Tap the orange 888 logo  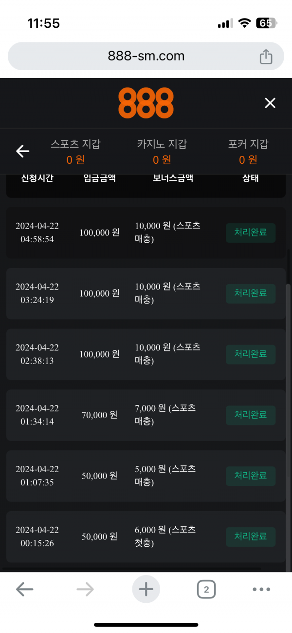coord(146,103)
